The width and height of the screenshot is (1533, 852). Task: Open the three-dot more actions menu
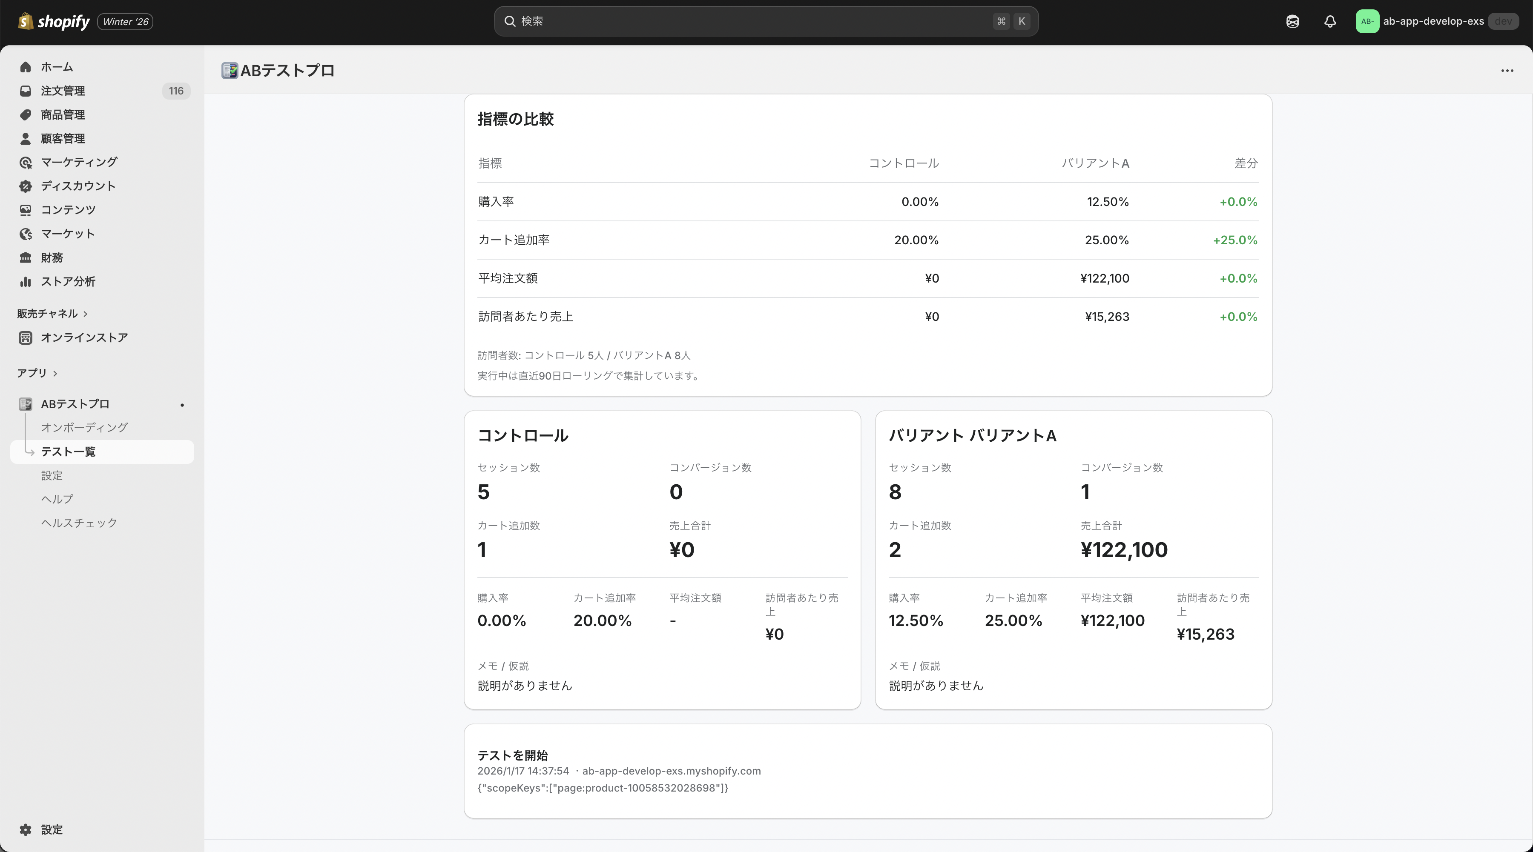(x=1507, y=71)
